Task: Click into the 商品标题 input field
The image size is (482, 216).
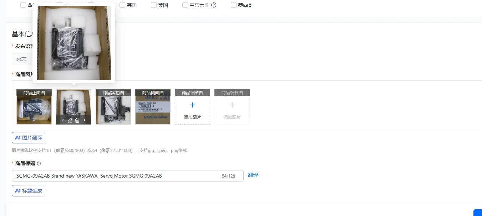Action: (128, 176)
